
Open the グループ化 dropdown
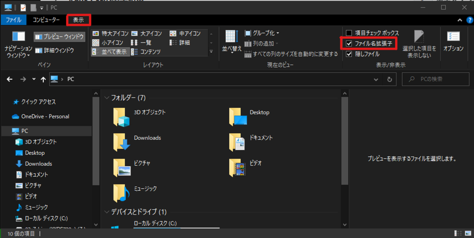click(x=262, y=33)
